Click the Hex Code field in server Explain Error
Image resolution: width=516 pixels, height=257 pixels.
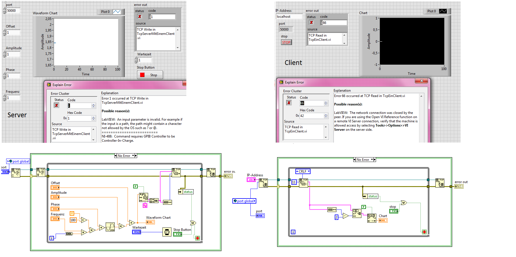click(79, 118)
